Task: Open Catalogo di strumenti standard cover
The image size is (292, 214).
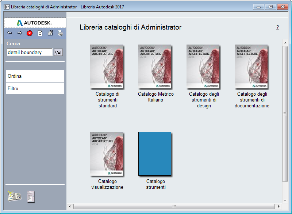Action: (107, 66)
